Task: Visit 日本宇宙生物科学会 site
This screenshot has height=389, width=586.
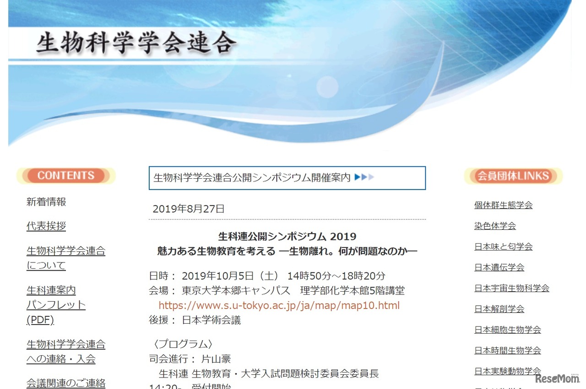Action: click(512, 288)
